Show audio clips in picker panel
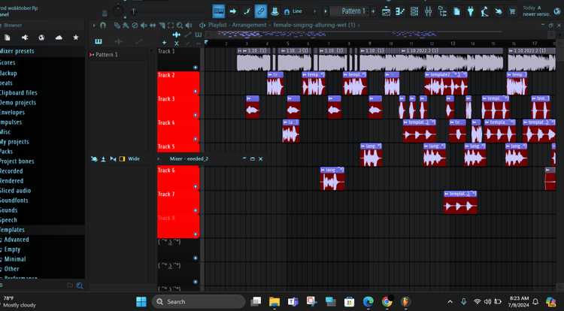 (x=118, y=41)
